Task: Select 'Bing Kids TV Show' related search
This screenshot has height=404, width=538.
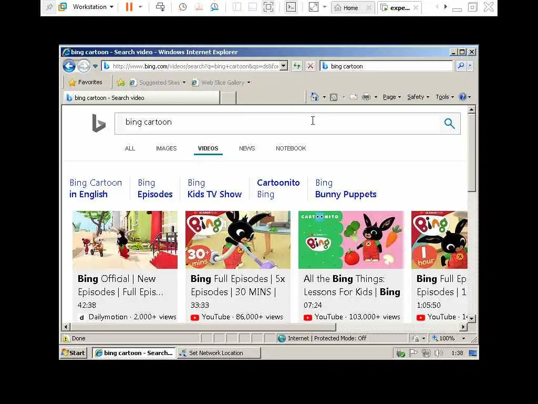Action: pyautogui.click(x=214, y=188)
